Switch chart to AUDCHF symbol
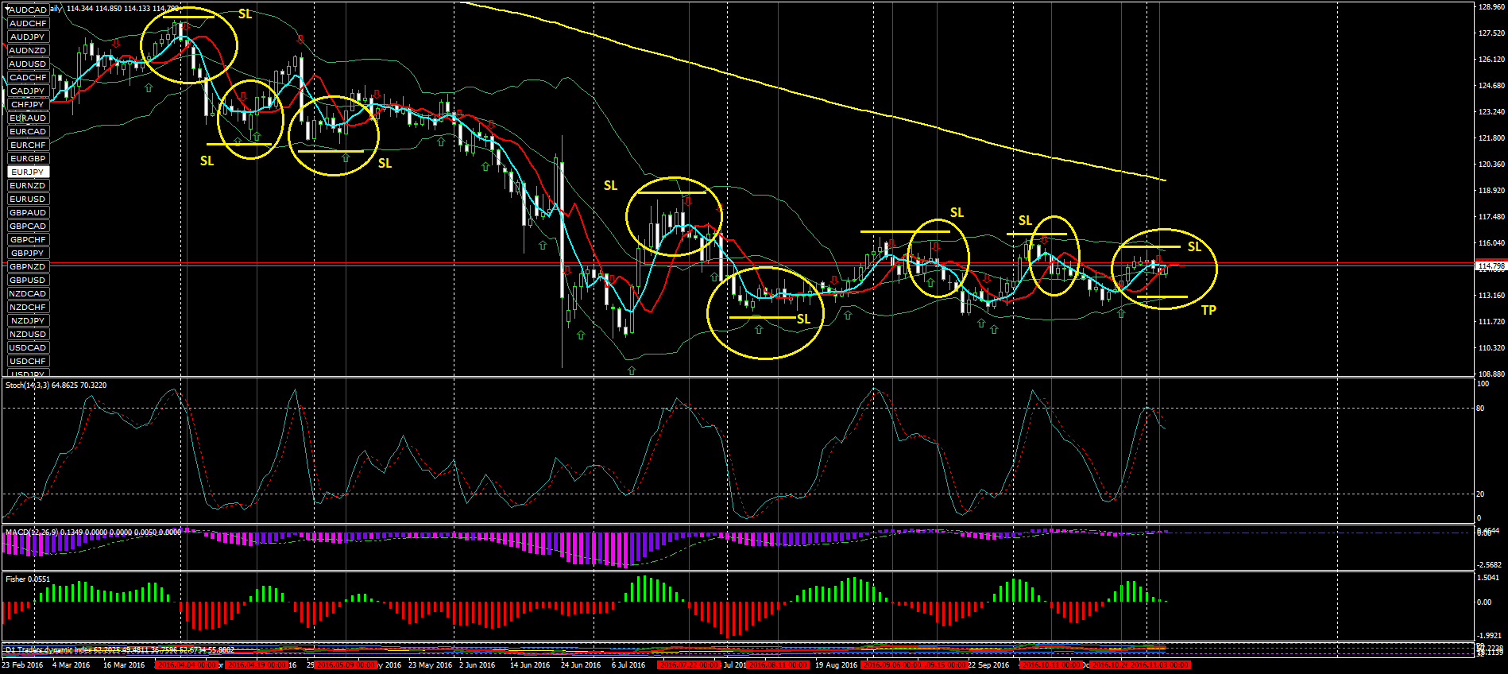1508x674 pixels. 28,23
